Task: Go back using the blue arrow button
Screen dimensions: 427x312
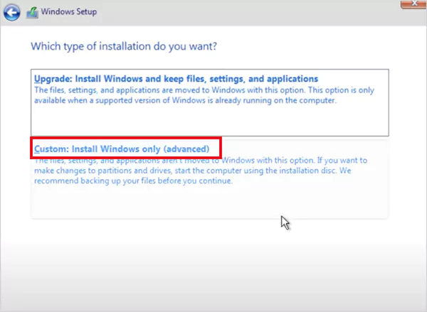Action: coord(11,12)
